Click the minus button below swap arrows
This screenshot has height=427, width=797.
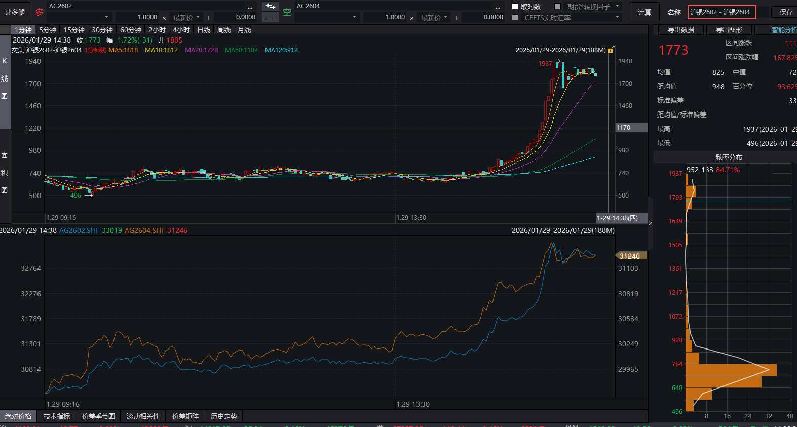(x=271, y=17)
